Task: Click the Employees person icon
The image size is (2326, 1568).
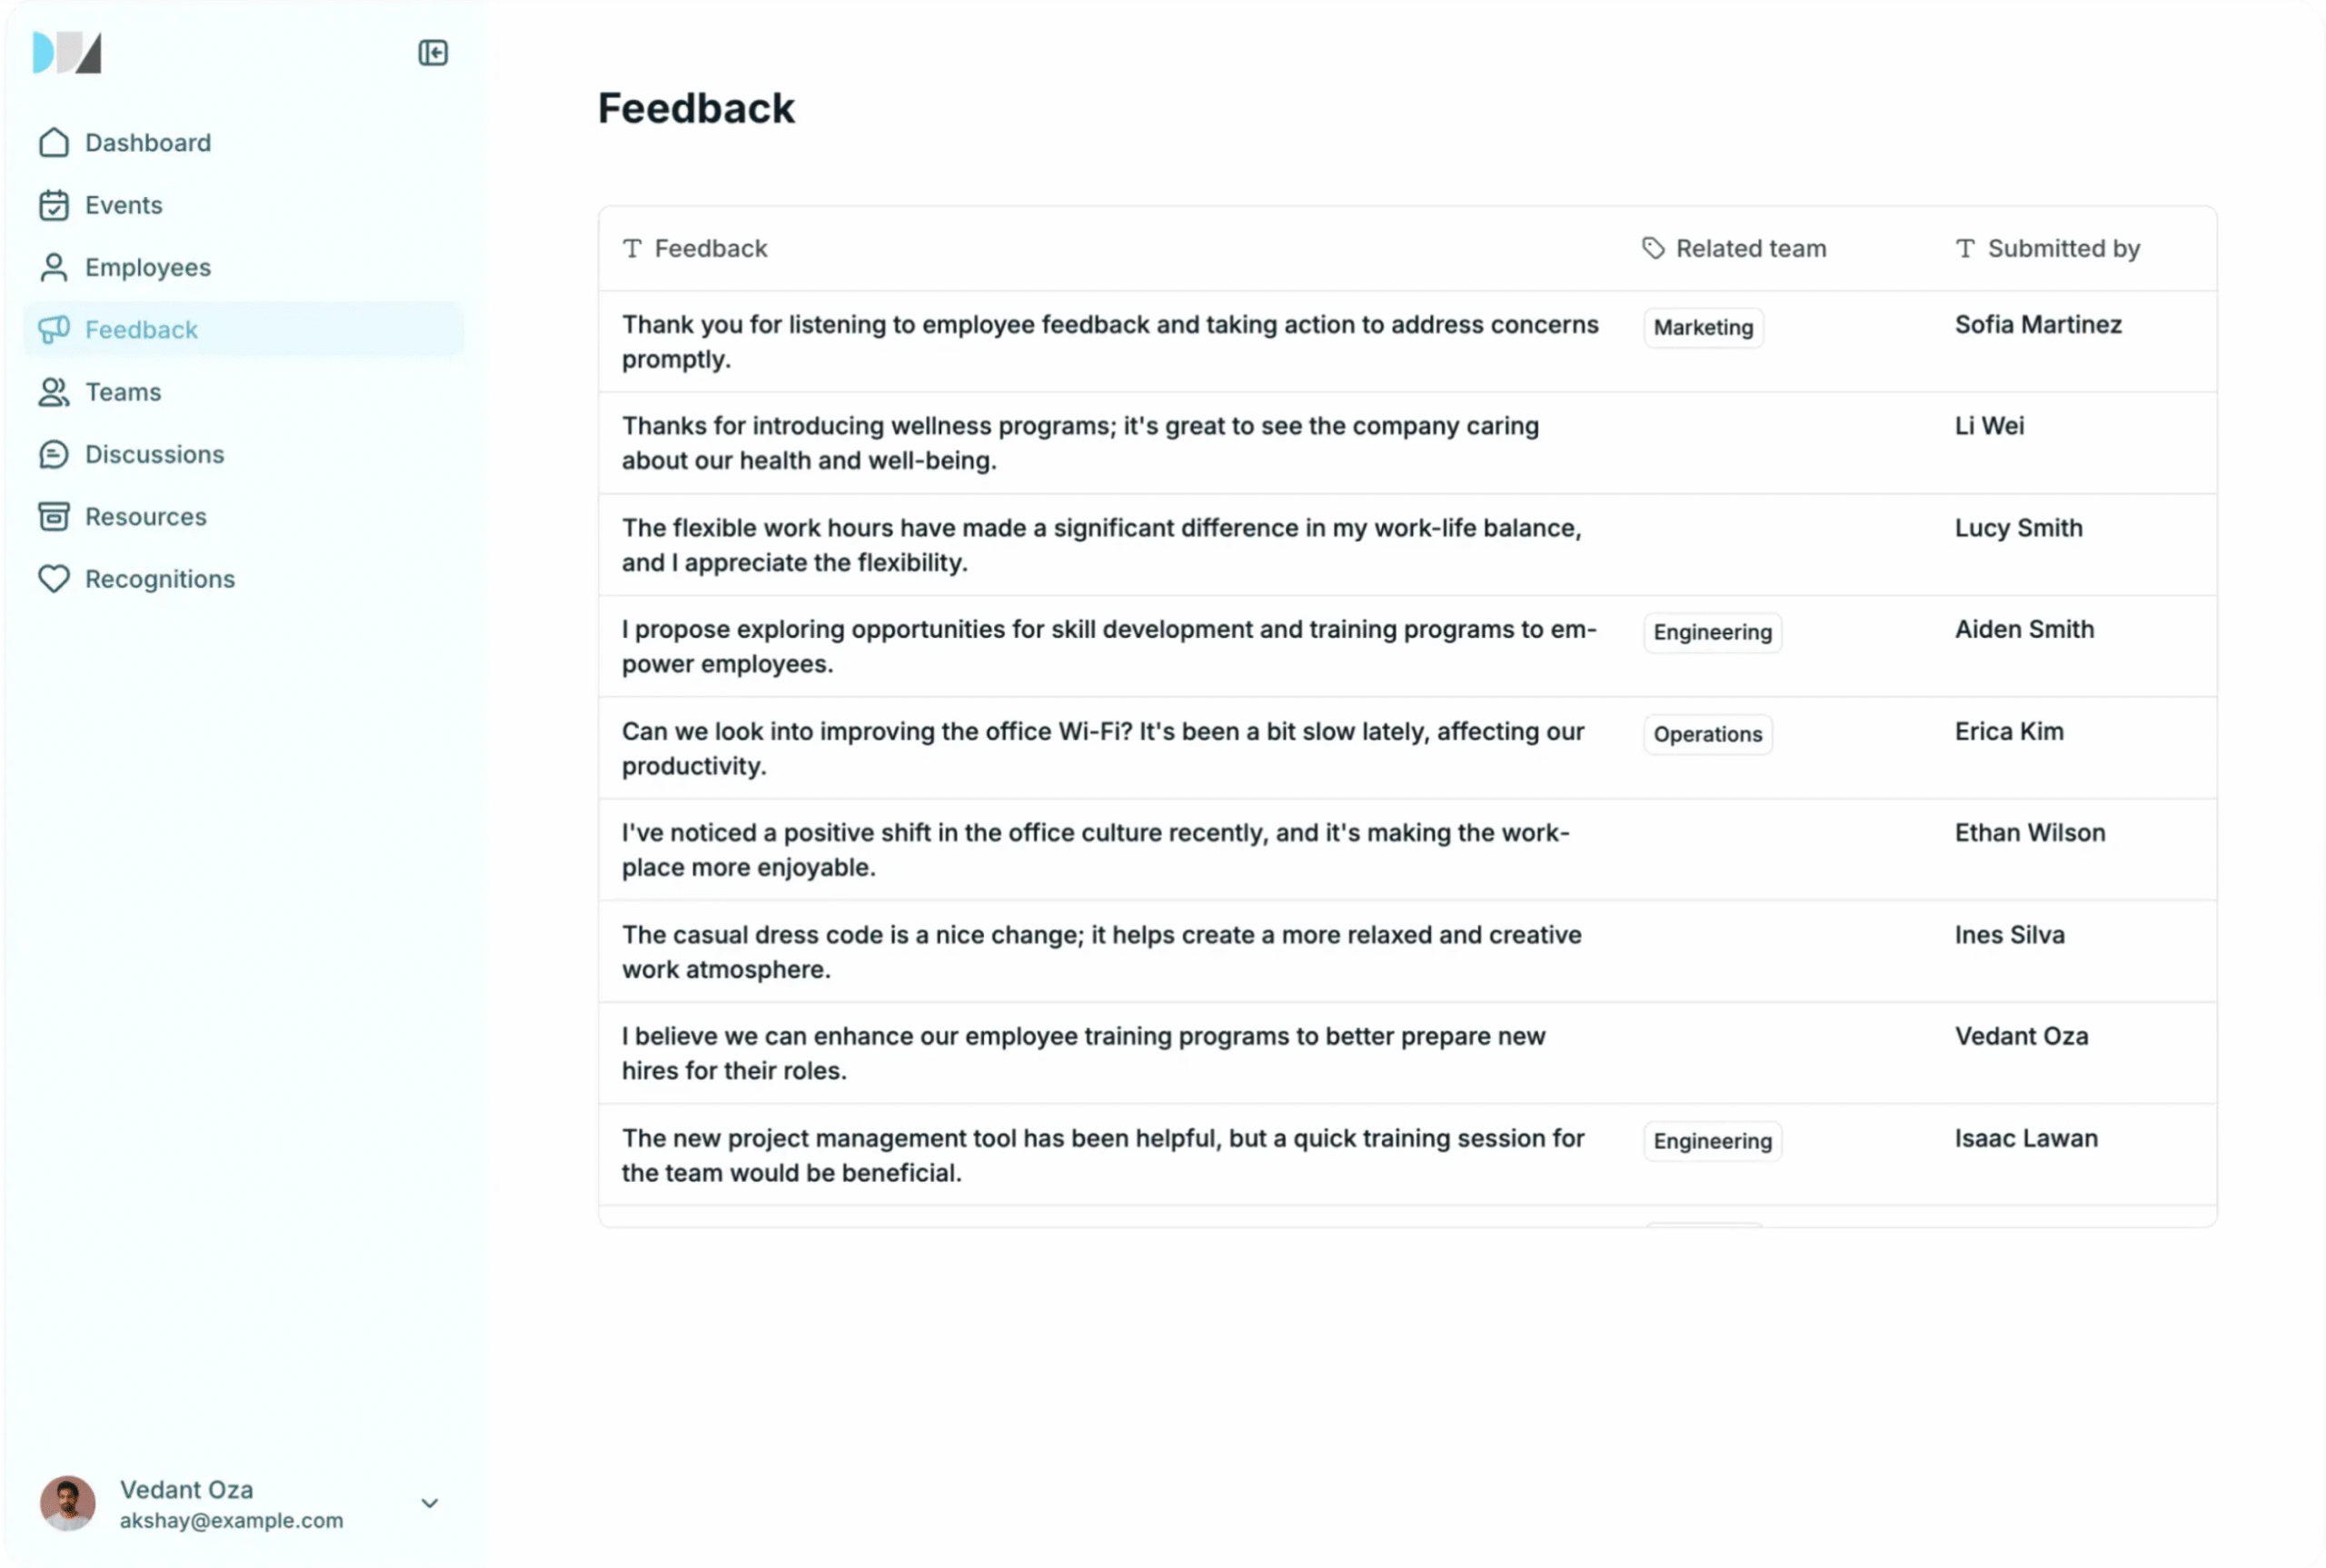Action: pos(54,268)
